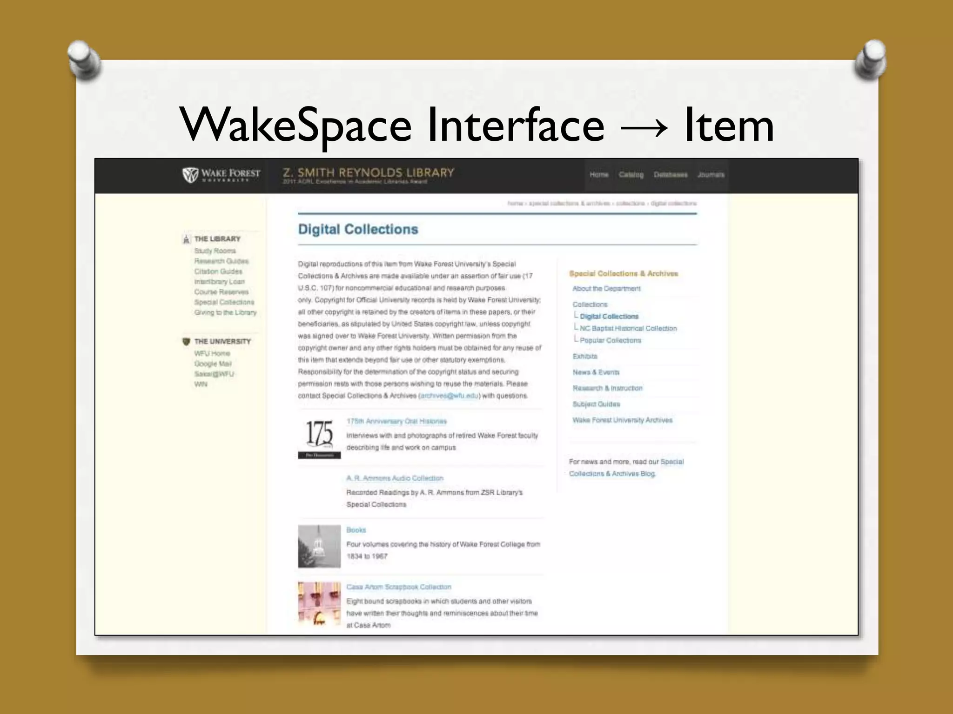This screenshot has height=714, width=953.
Task: Click the Books collection thumbnail
Action: (x=319, y=547)
